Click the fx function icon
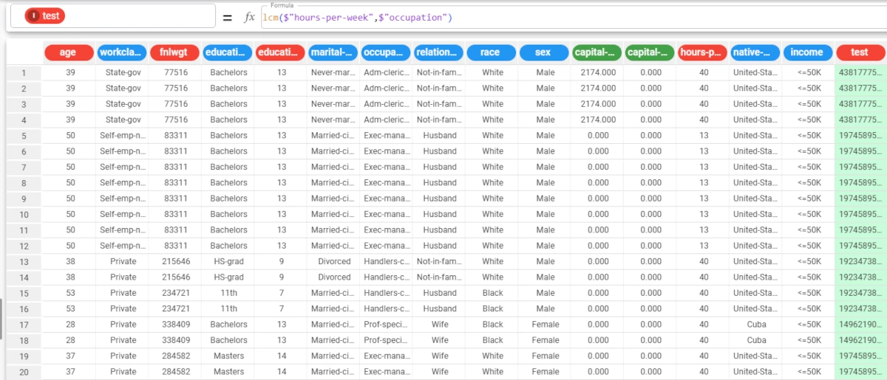 tap(249, 17)
